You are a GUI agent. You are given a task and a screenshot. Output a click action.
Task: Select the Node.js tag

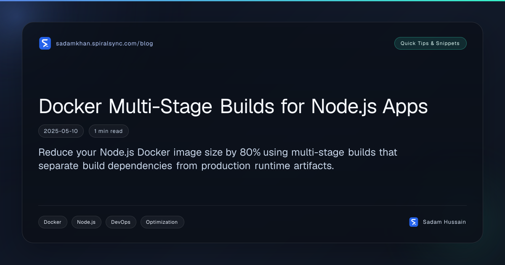pos(86,222)
